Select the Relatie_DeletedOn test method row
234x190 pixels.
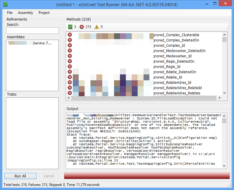[175, 72]
